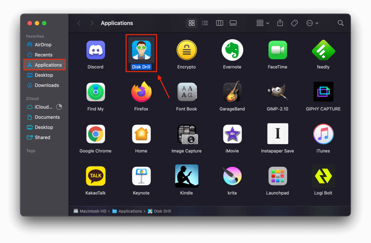Select the GIPHY CAPTURE app icon
This screenshot has width=371, height=243.
click(323, 92)
